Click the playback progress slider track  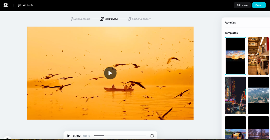click(120, 136)
